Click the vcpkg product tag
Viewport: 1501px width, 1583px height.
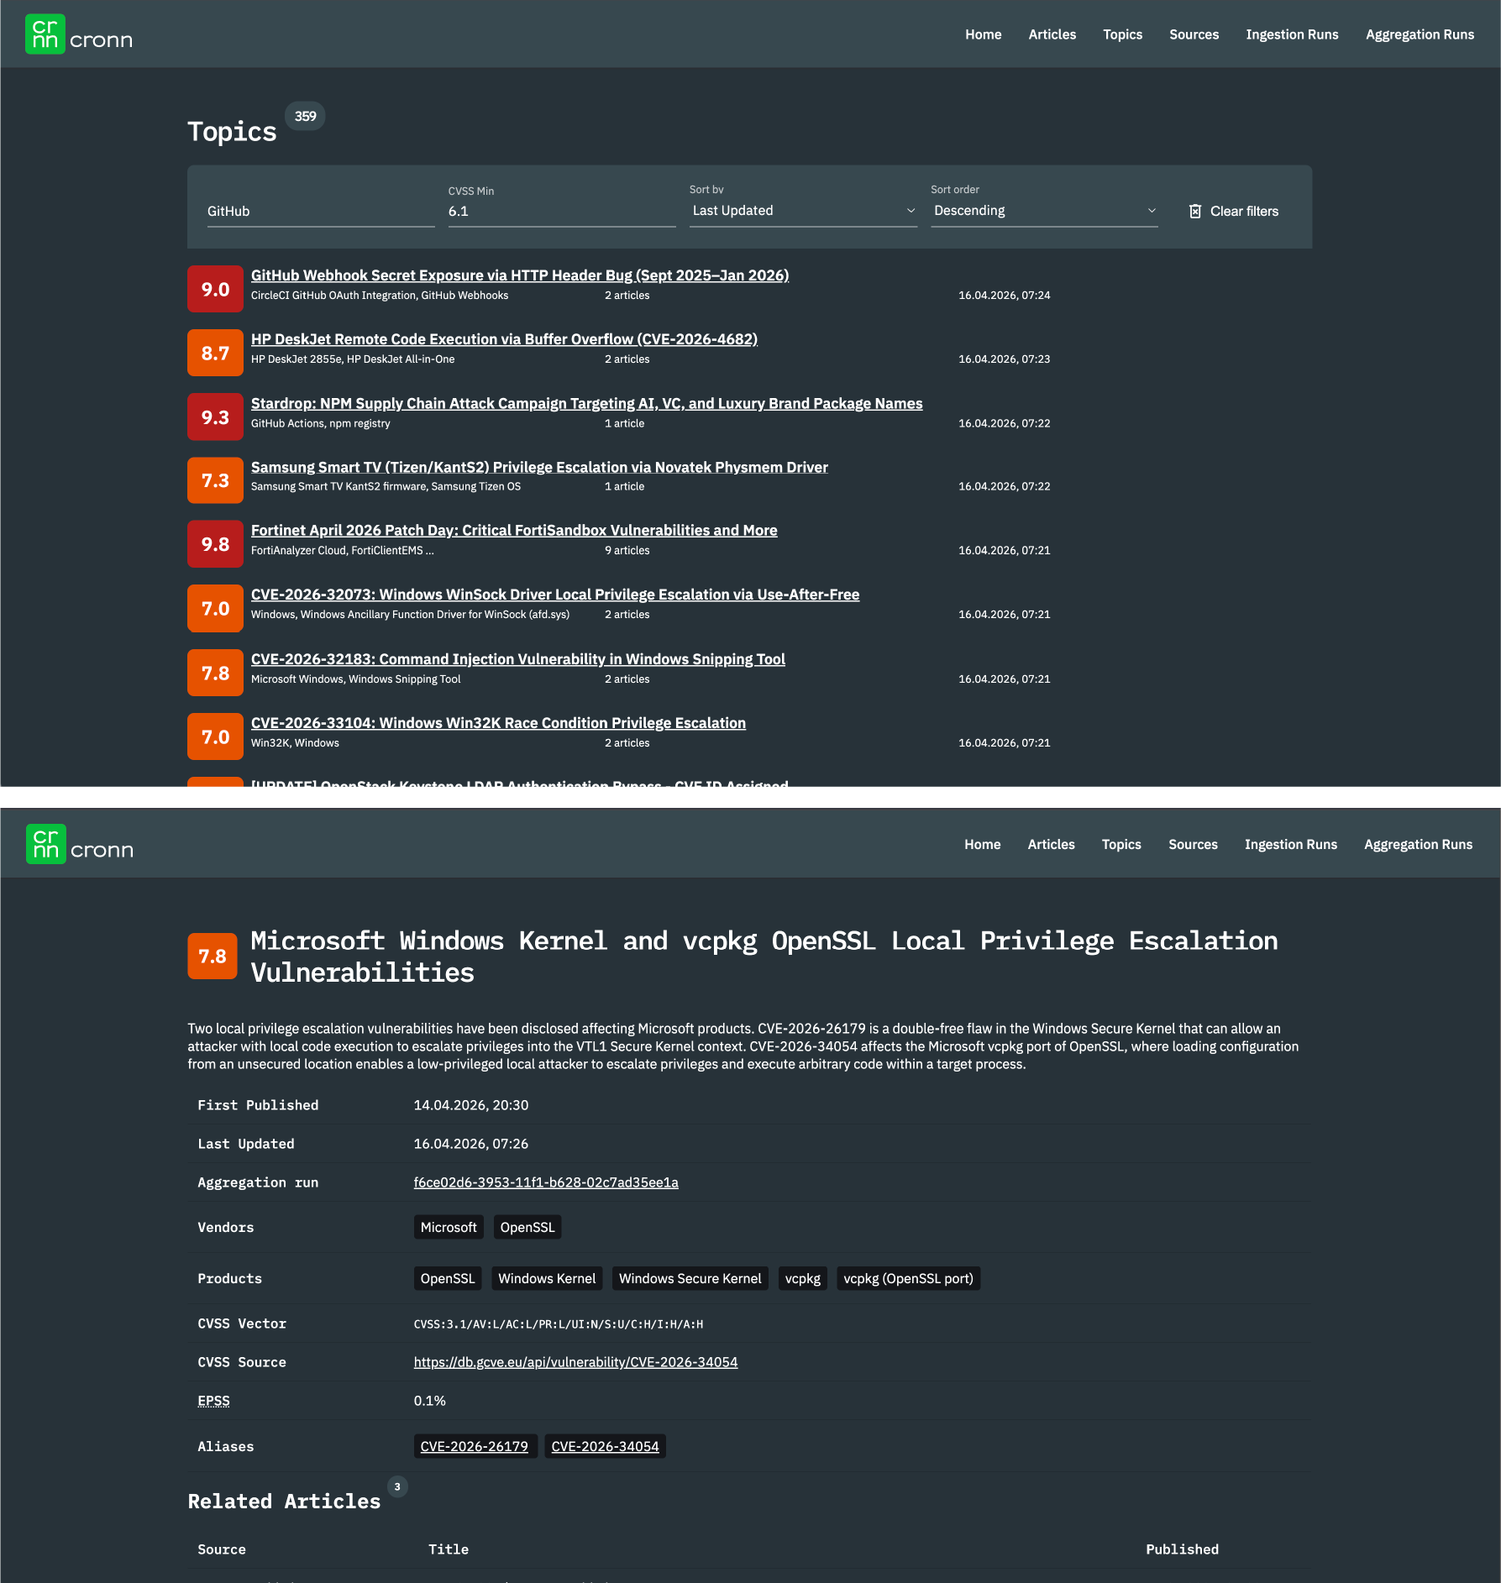[x=803, y=1278]
